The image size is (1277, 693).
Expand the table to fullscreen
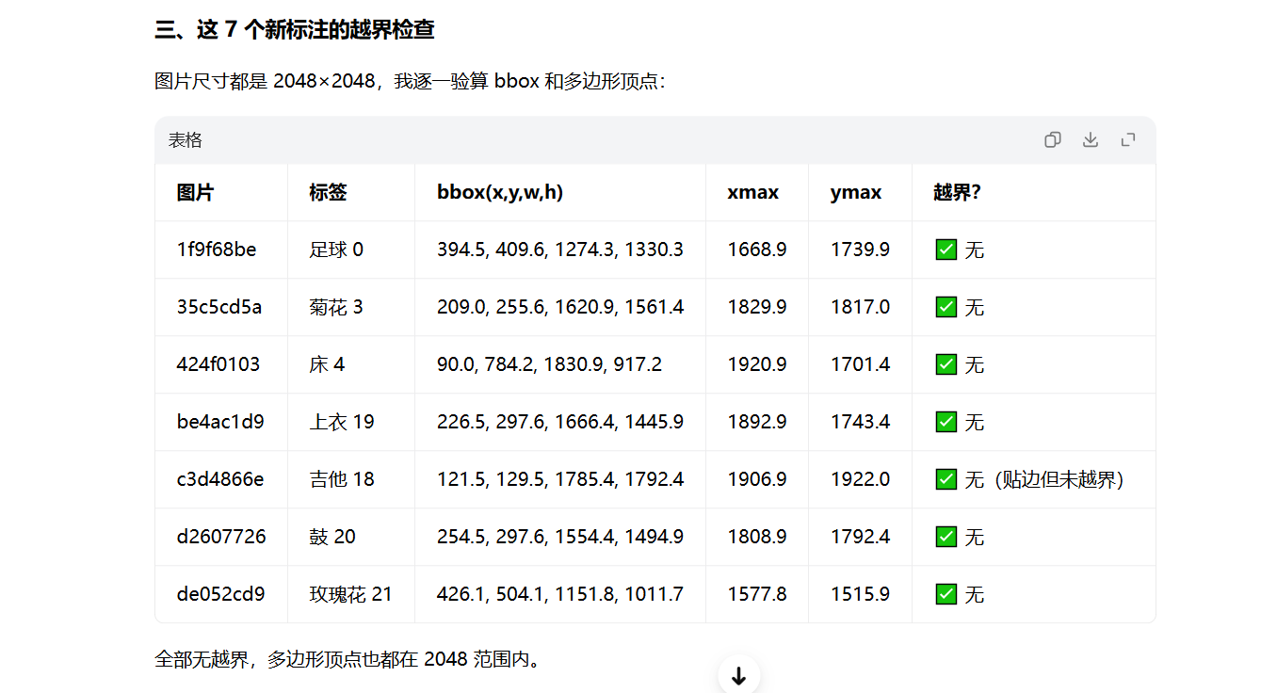pyautogui.click(x=1128, y=139)
